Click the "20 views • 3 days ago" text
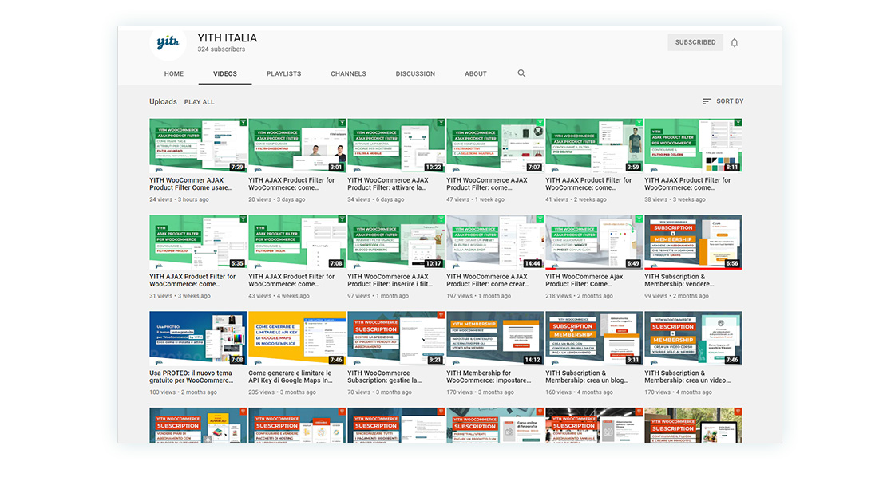This screenshot has width=883, height=477. point(277,199)
